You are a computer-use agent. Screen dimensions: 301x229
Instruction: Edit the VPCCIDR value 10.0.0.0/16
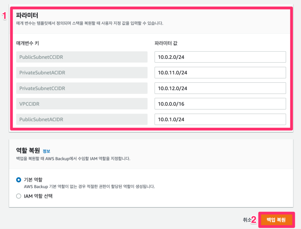(x=220, y=104)
